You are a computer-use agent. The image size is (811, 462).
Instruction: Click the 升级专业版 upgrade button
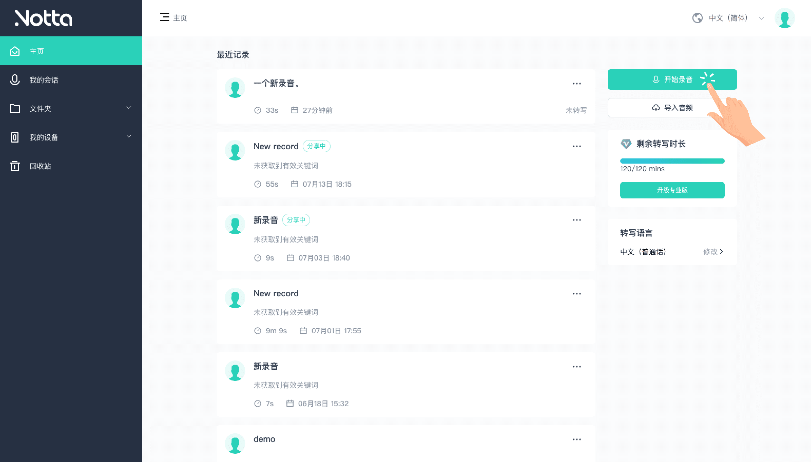[x=672, y=190]
